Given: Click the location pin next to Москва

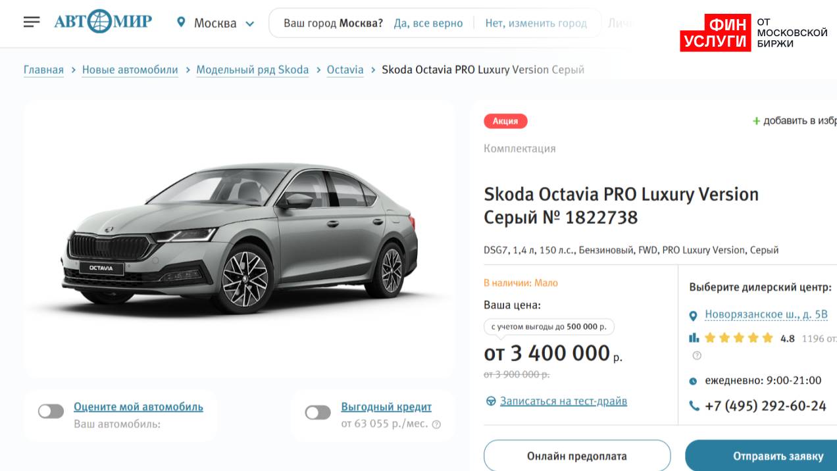Looking at the screenshot, I should (181, 22).
